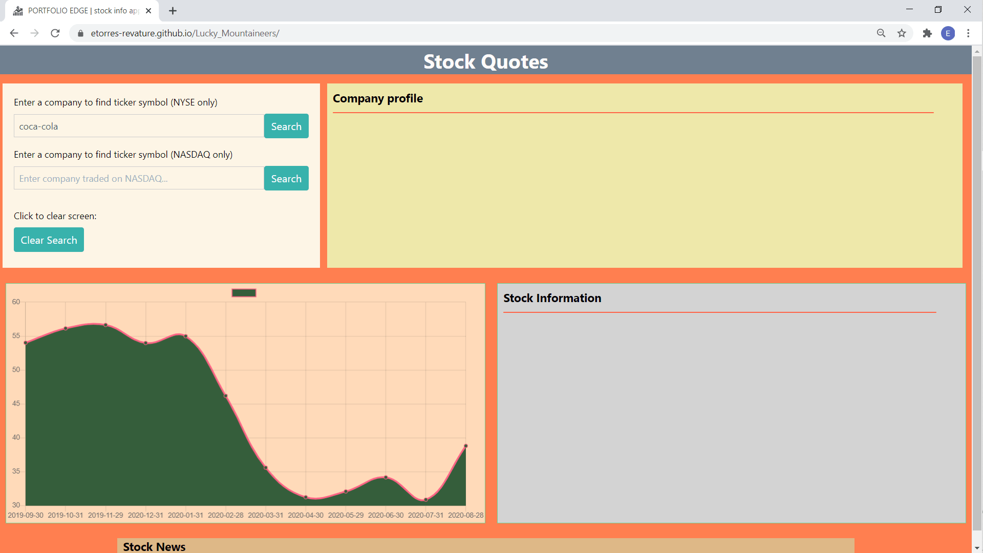The width and height of the screenshot is (983, 553).
Task: Select the NYSE company input field
Action: point(138,125)
